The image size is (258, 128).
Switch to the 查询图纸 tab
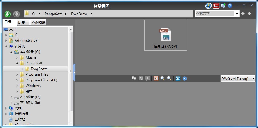38,23
